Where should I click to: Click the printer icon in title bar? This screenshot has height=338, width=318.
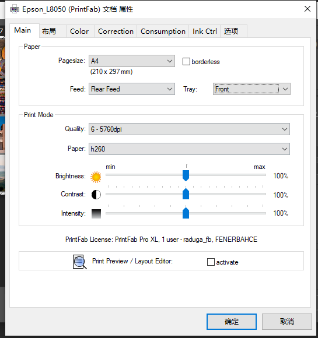tap(15, 9)
